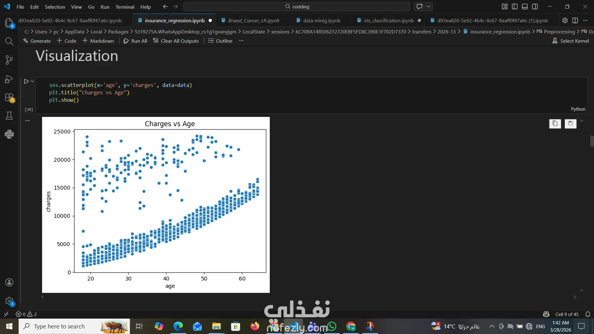
Task: Expand the run cell options dropdown
Action: coord(32,81)
